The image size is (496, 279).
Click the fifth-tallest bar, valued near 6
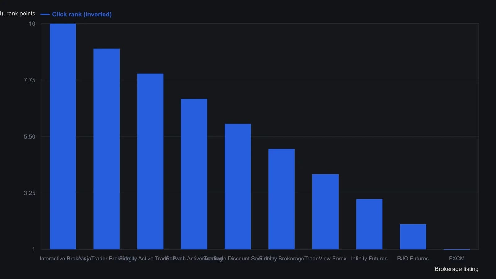(x=238, y=187)
